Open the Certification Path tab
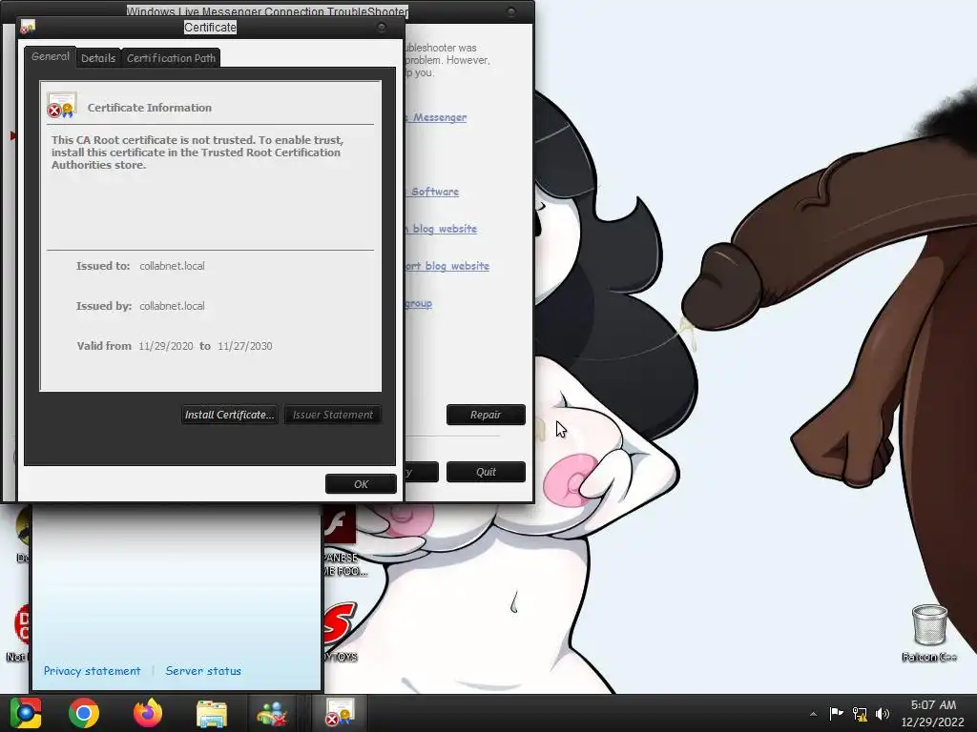This screenshot has height=732, width=977. point(171,58)
